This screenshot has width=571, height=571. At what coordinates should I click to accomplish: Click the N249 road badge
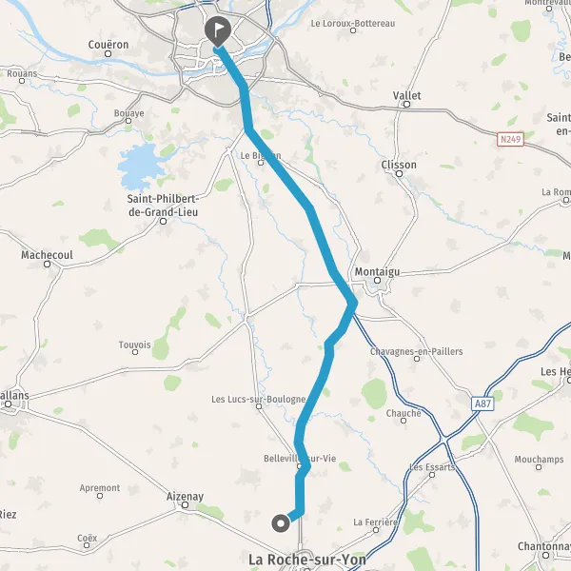coord(510,139)
